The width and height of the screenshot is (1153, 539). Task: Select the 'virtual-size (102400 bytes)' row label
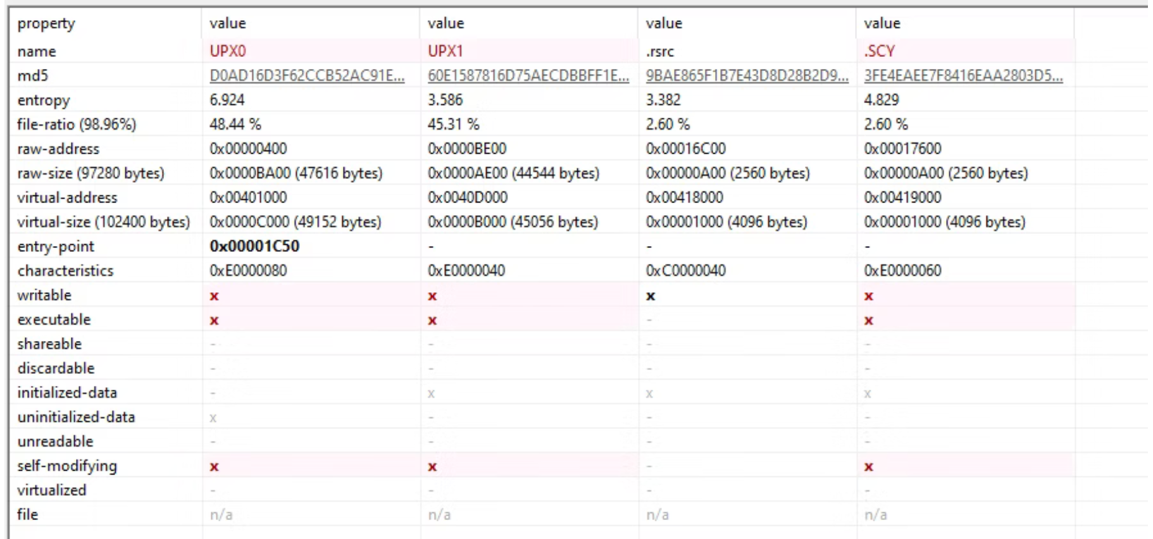coord(103,222)
